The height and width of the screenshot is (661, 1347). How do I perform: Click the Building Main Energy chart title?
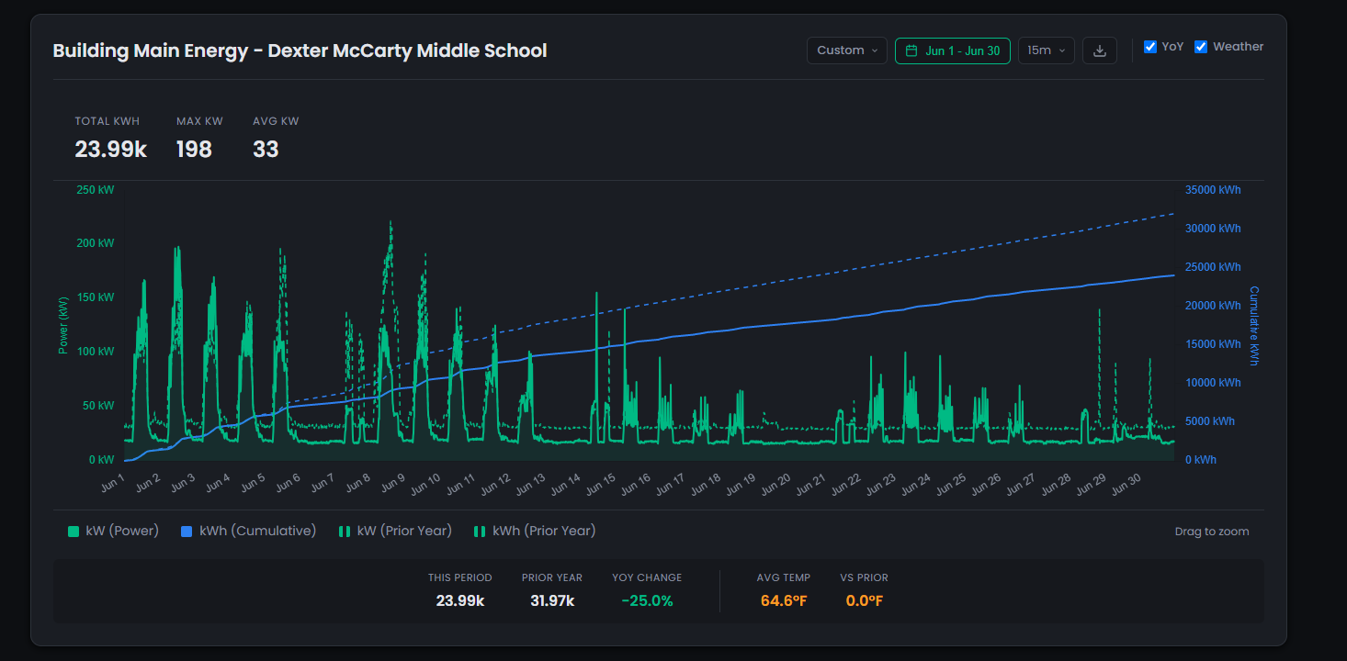pos(300,50)
